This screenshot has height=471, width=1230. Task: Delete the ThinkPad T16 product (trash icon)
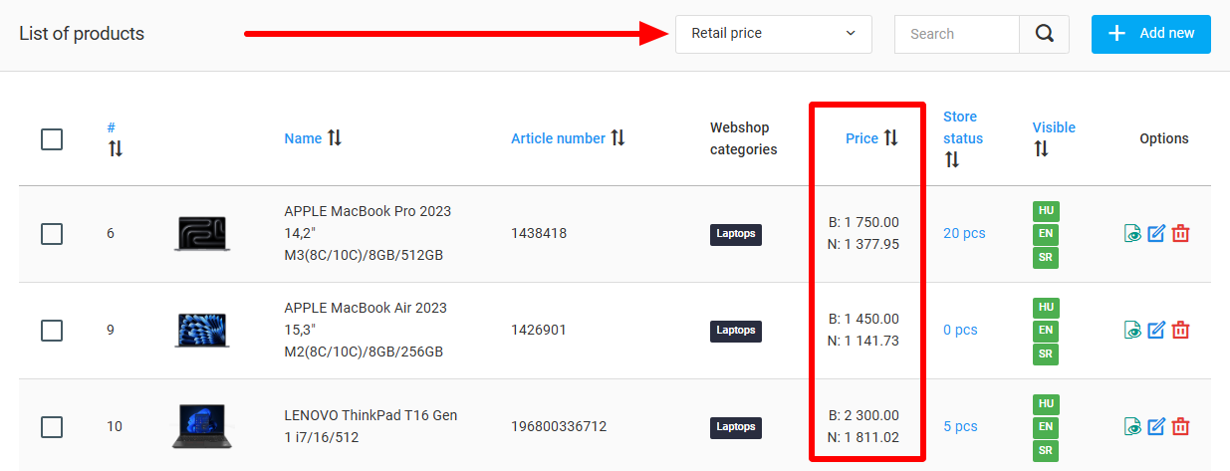click(1180, 426)
